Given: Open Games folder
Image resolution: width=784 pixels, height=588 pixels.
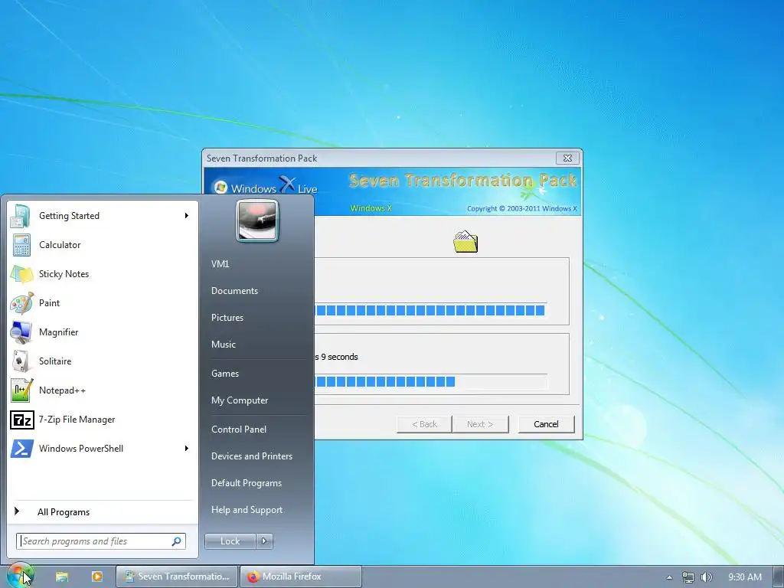Looking at the screenshot, I should [225, 374].
